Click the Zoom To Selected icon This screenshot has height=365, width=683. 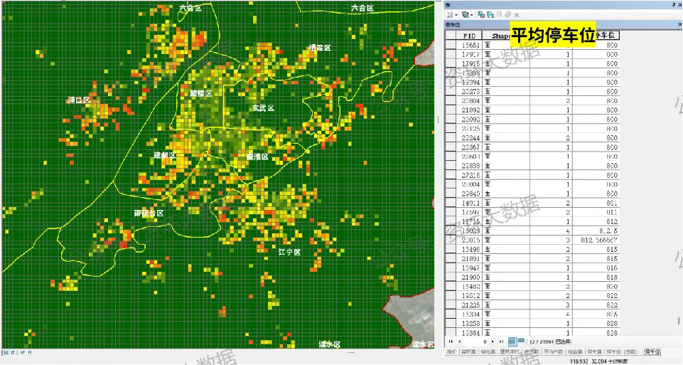(x=508, y=14)
